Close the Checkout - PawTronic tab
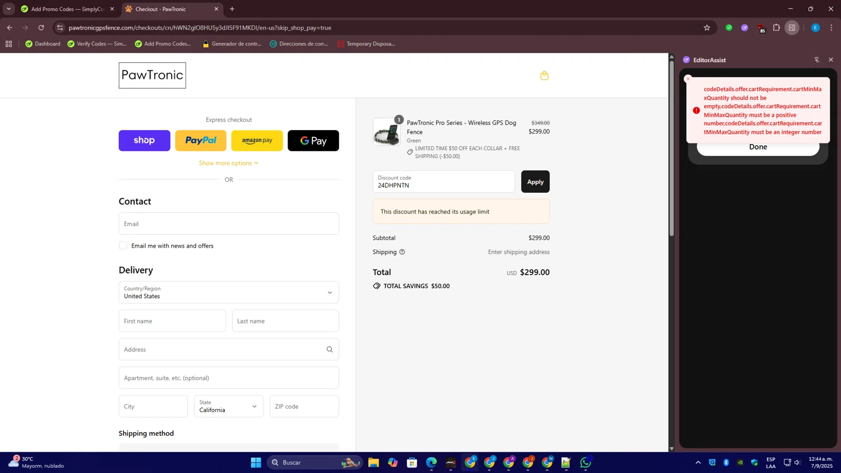This screenshot has height=473, width=841. point(216,9)
